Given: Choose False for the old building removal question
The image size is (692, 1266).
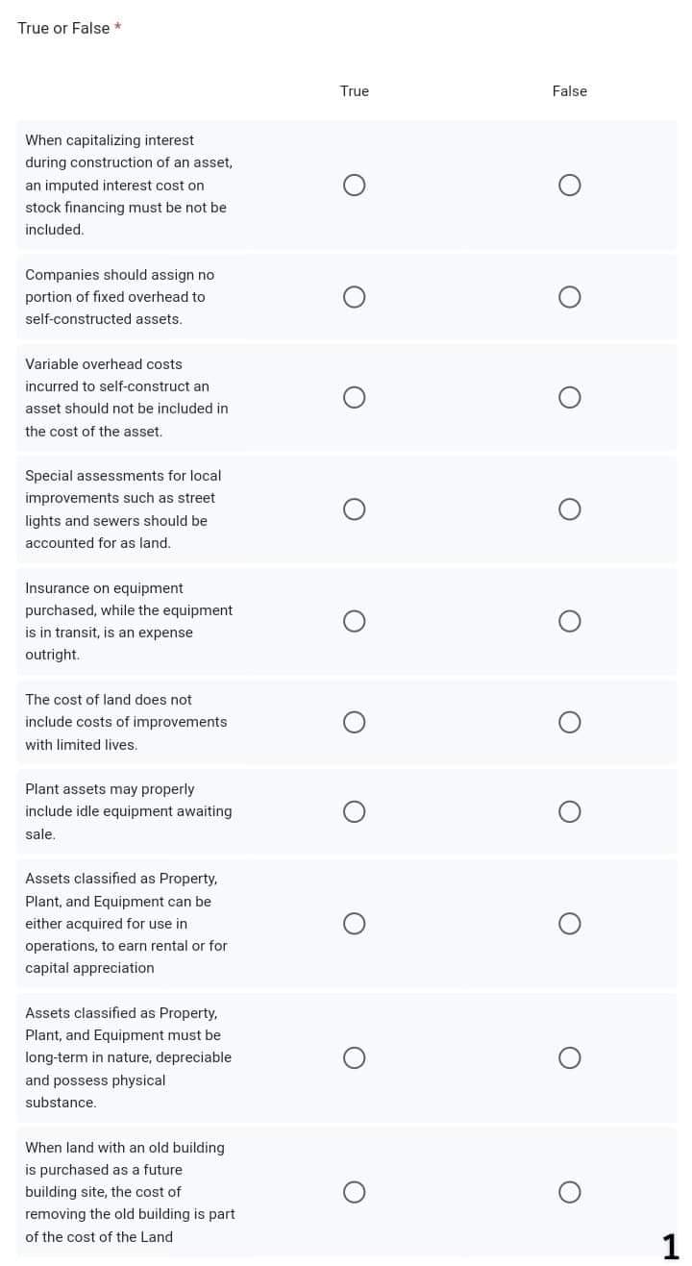Looking at the screenshot, I should [x=570, y=1192].
